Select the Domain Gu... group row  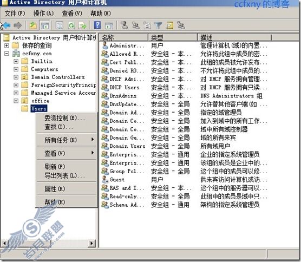184,137
